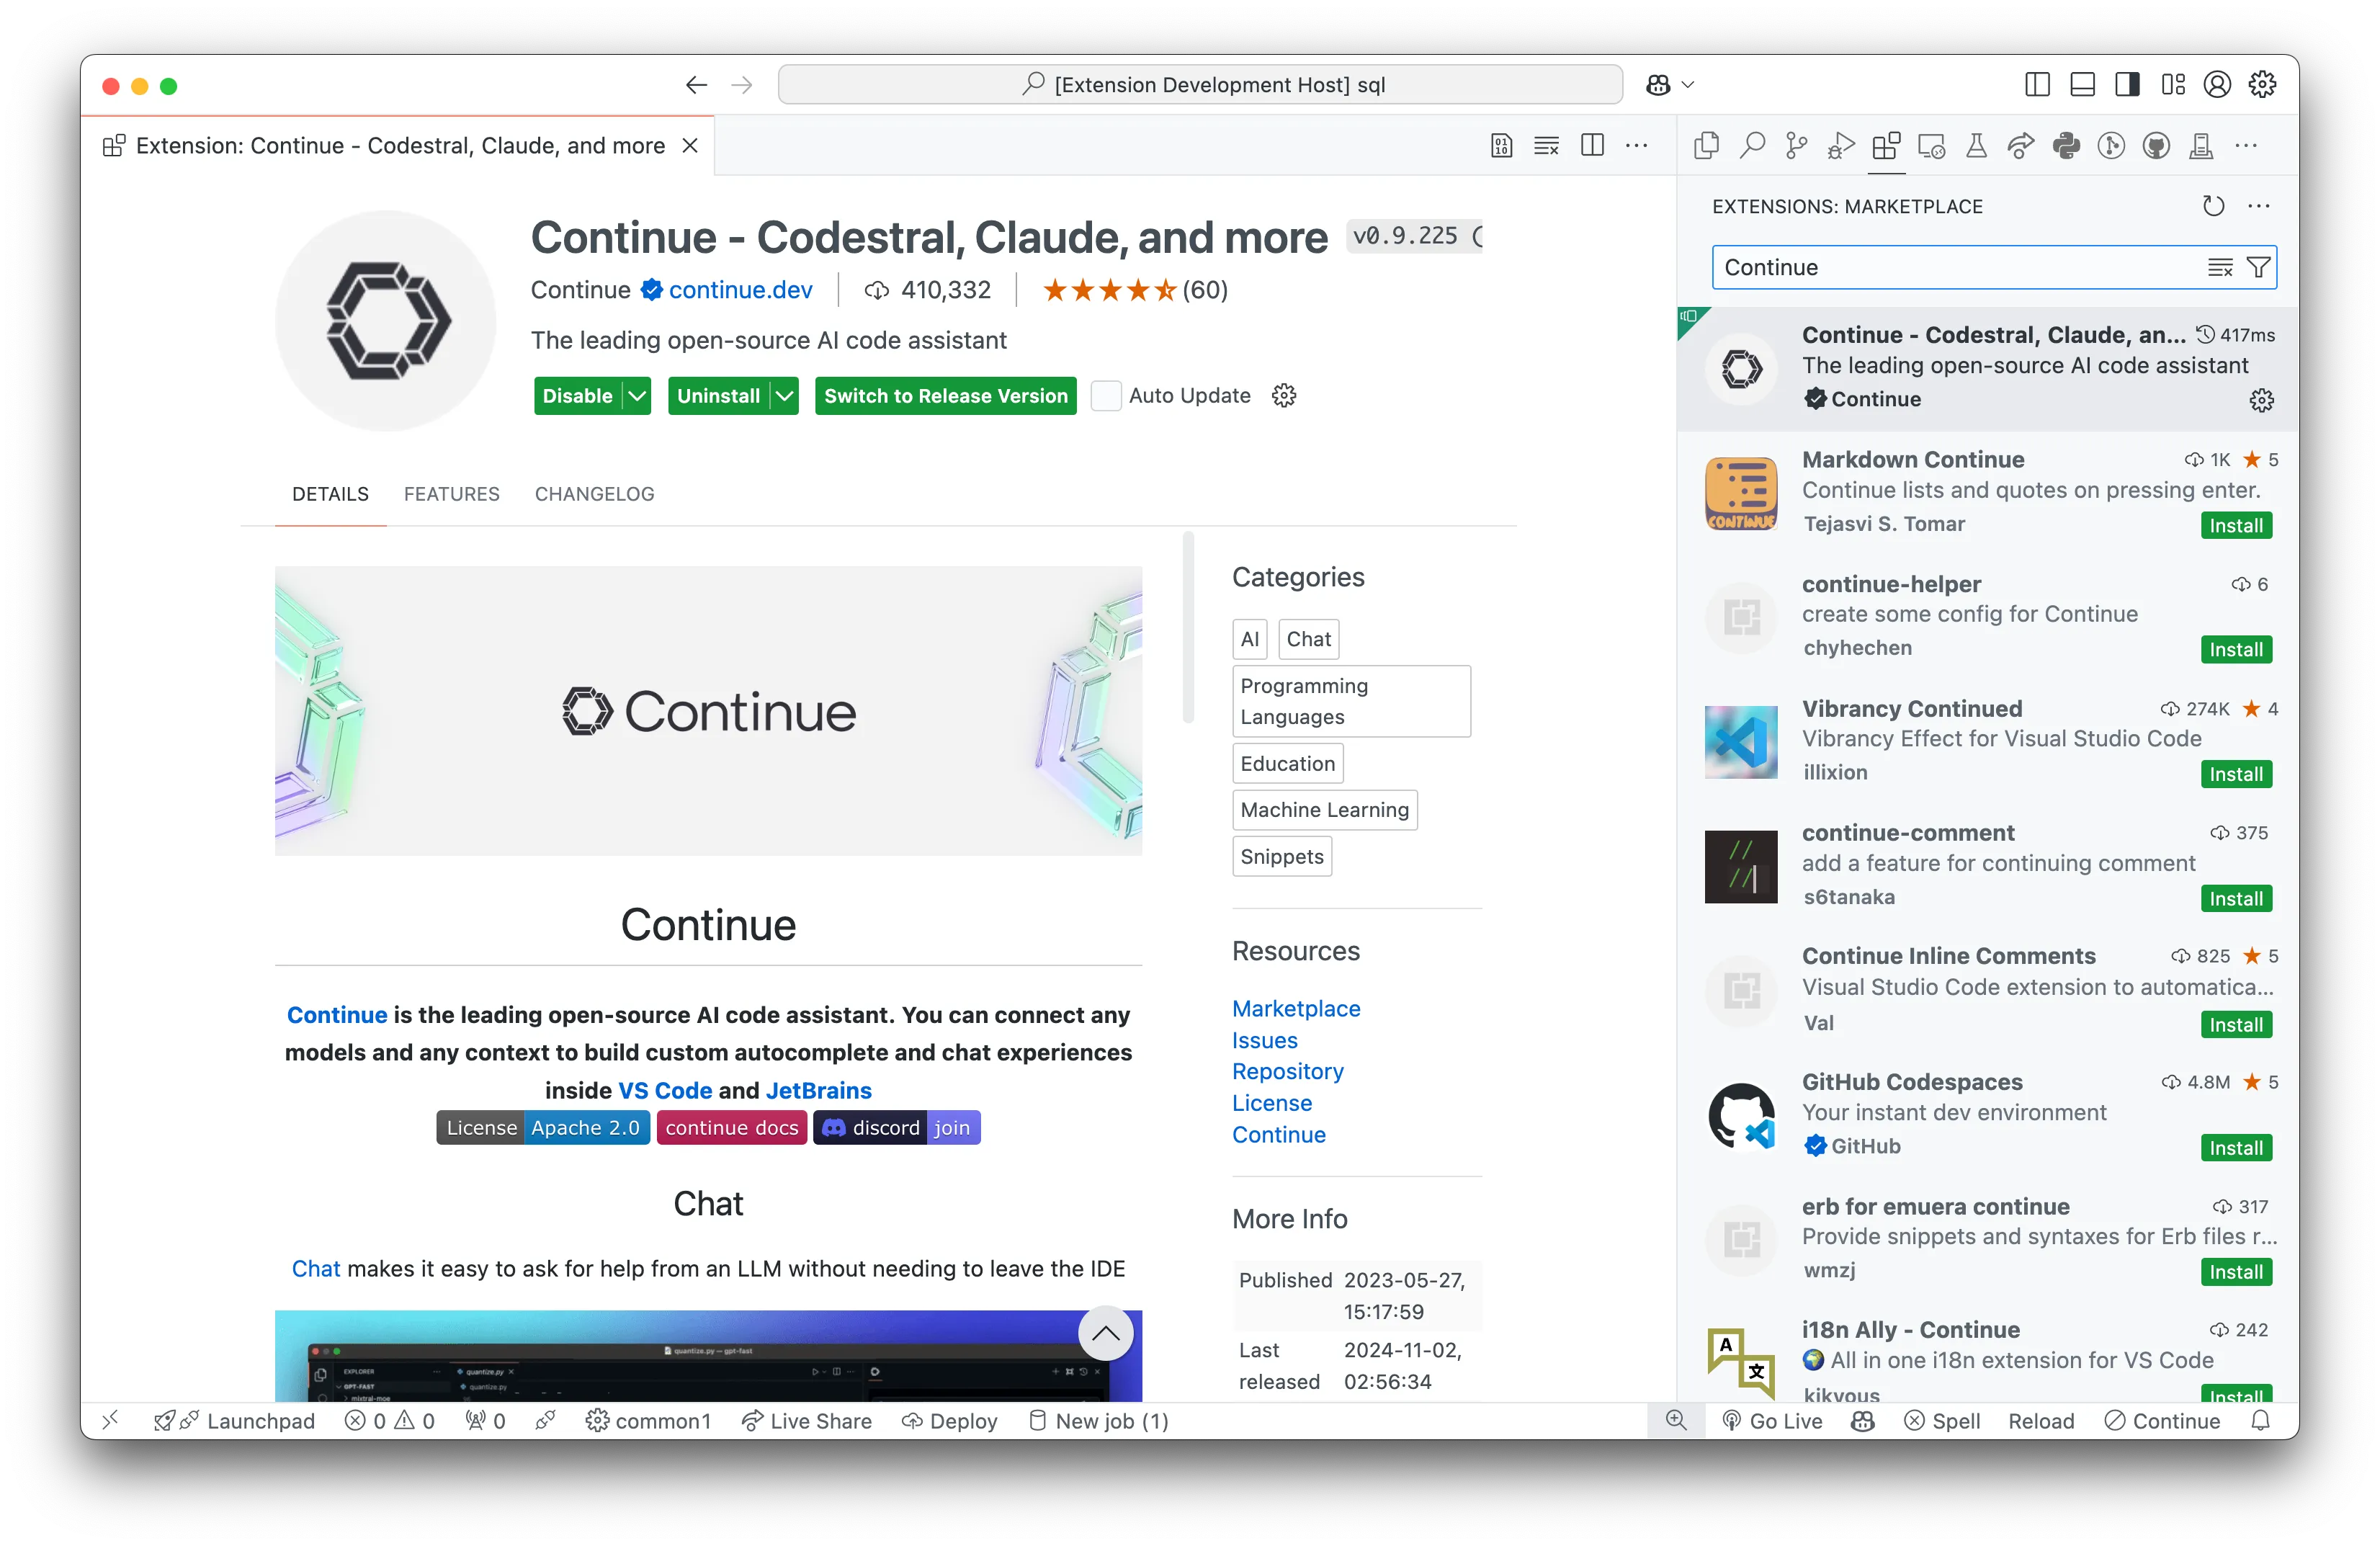The image size is (2380, 1546).
Task: Toggle Continue autocomplete in status bar
Action: (x=2162, y=1420)
